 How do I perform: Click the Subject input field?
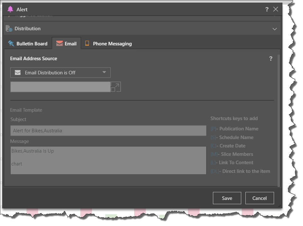pos(108,131)
